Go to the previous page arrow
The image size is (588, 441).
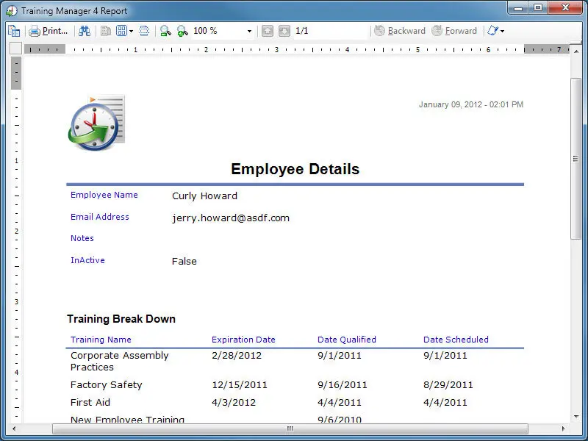pyautogui.click(x=268, y=31)
